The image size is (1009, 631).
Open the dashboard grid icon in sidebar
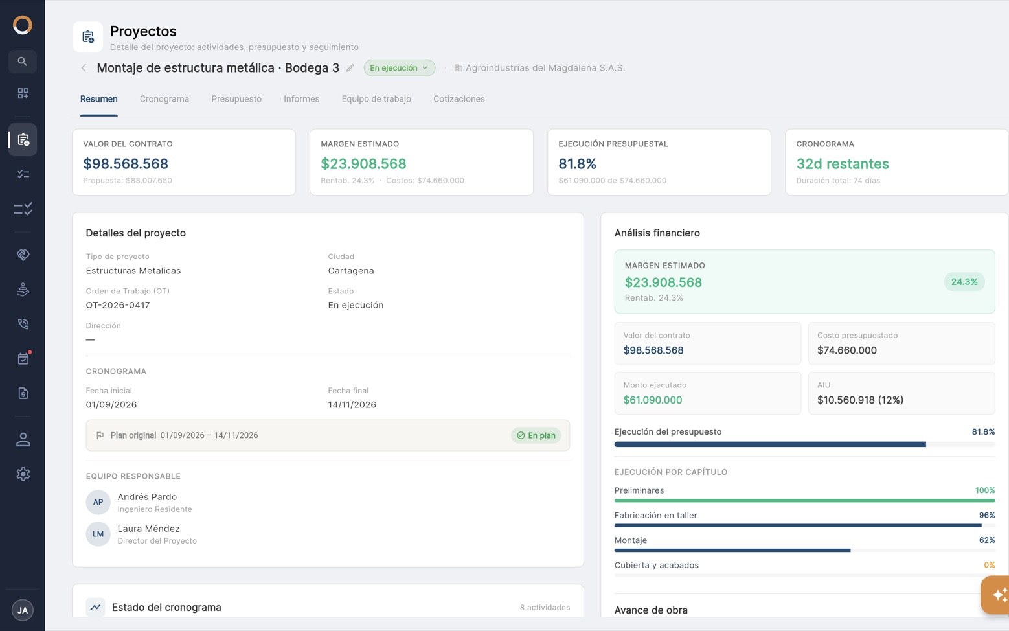[x=23, y=93]
